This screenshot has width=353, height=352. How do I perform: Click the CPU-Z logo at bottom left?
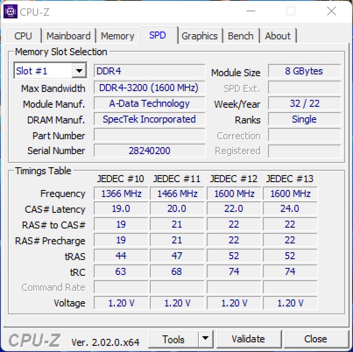34,340
